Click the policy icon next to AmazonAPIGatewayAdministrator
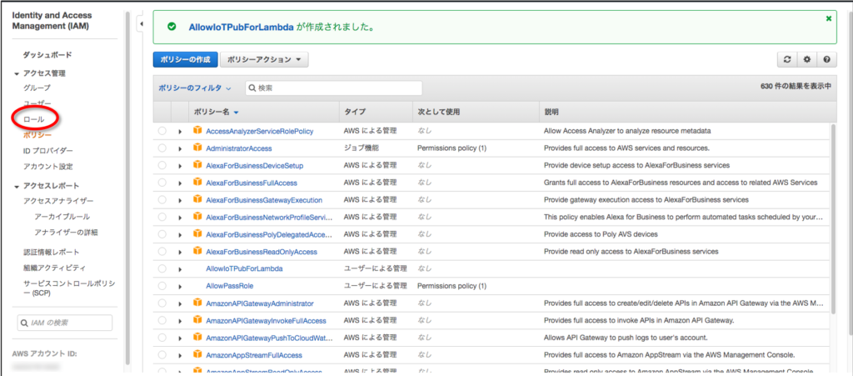The image size is (853, 376). click(x=198, y=303)
